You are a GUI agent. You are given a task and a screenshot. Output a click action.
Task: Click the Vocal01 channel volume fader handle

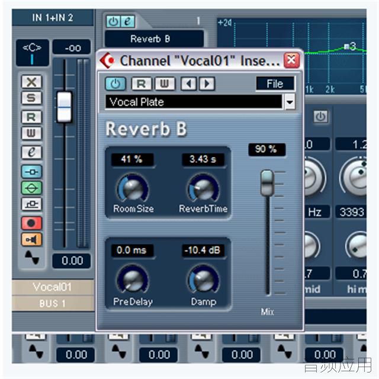coord(65,107)
